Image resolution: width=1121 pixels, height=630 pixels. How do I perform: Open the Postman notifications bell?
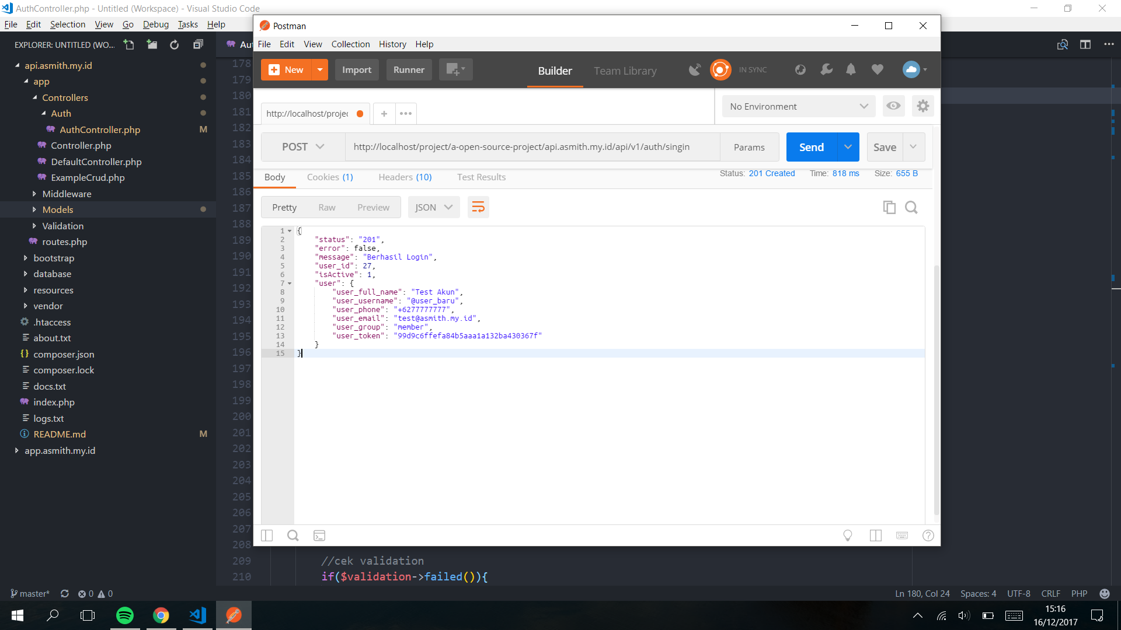pyautogui.click(x=851, y=70)
